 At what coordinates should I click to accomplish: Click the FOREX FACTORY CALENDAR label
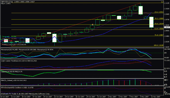coord(14,45)
